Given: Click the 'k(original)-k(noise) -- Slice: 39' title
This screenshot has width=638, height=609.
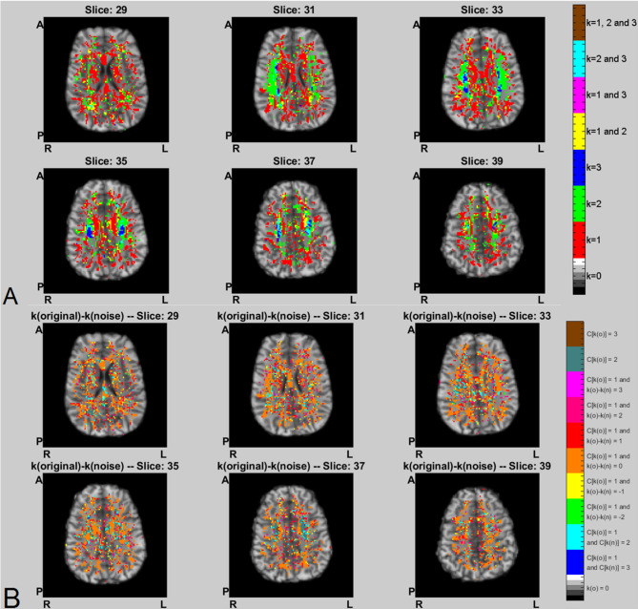Looking at the screenshot, I should tap(477, 466).
